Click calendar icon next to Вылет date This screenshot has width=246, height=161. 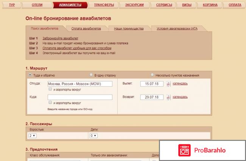point(168,84)
